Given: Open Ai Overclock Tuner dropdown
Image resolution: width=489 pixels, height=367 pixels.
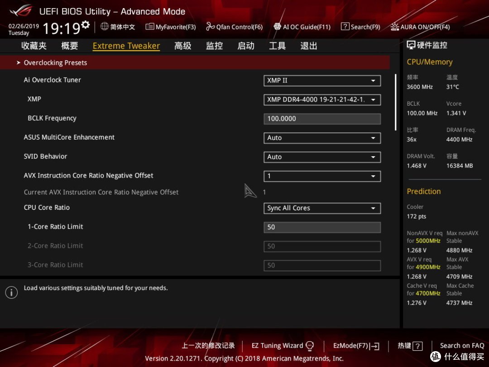Looking at the screenshot, I should point(322,81).
